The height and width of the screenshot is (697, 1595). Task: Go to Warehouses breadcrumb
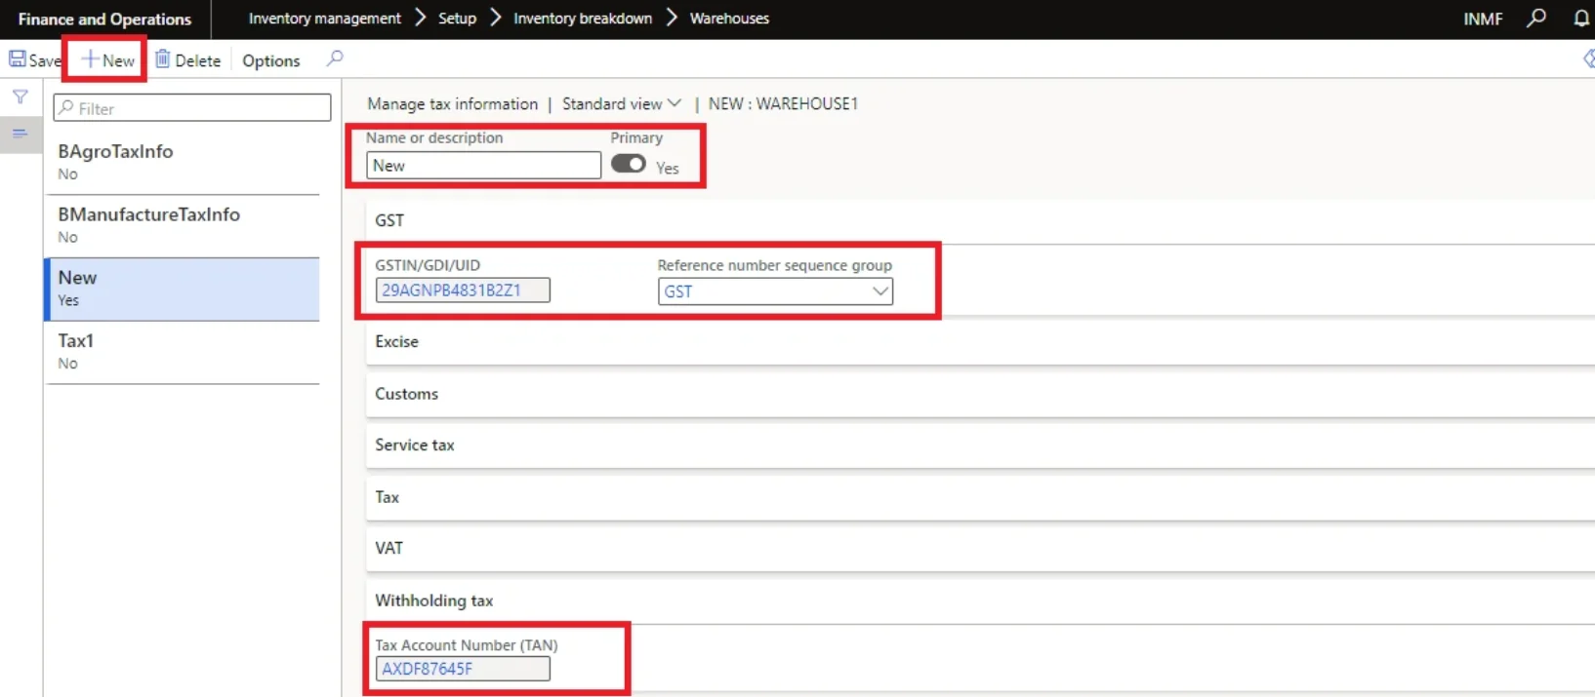[x=729, y=19]
